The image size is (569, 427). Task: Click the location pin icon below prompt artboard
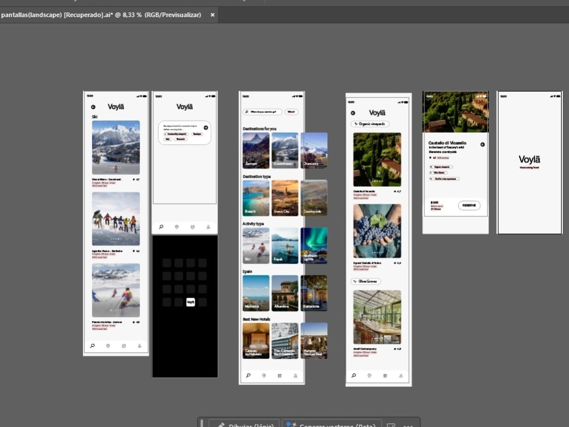(177, 227)
